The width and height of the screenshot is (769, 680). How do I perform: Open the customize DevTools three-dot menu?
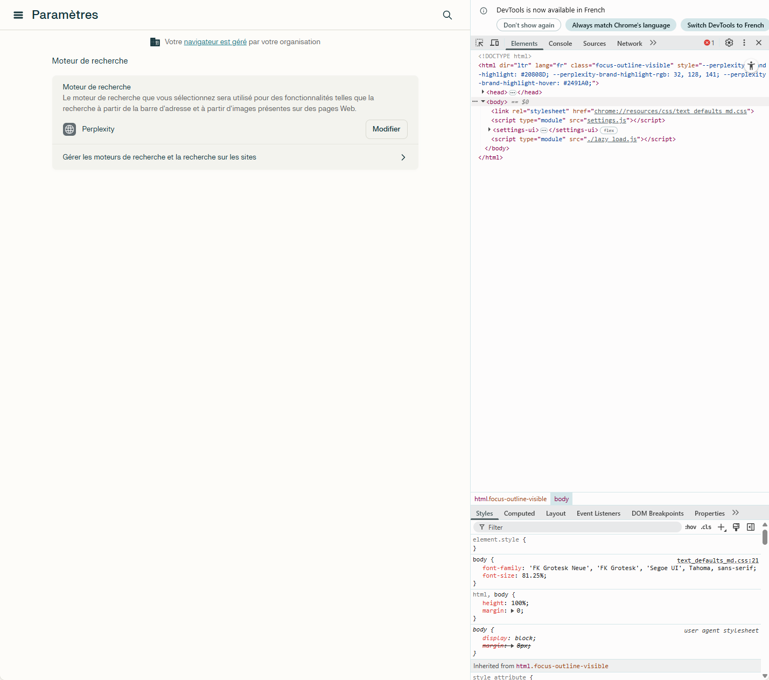(744, 43)
